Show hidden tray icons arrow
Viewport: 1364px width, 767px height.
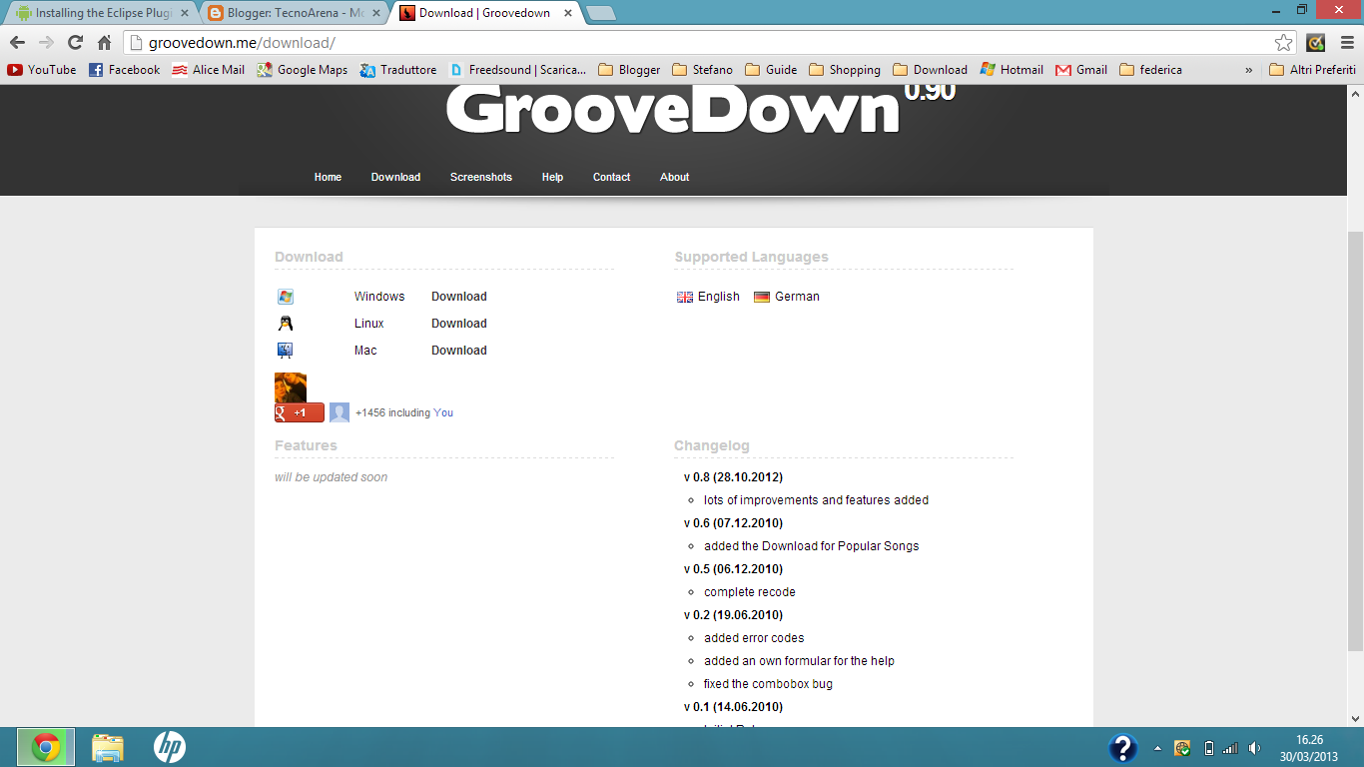[1157, 748]
